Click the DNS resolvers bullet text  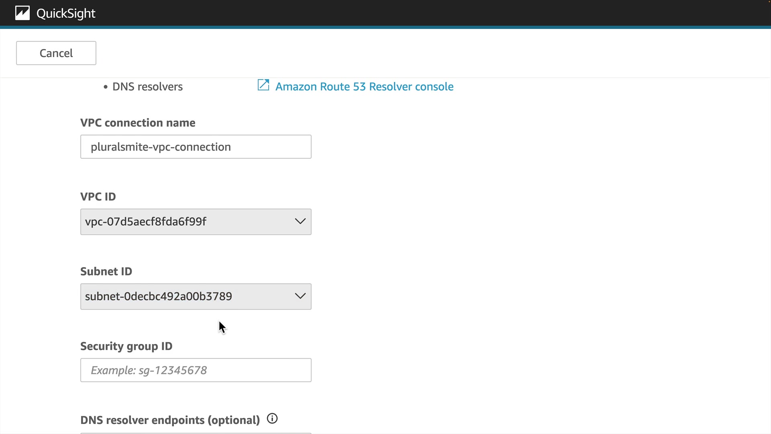coord(147,86)
